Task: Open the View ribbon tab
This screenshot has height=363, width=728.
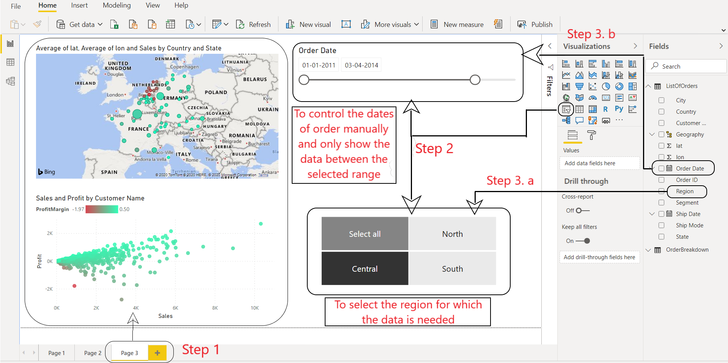Action: (x=153, y=5)
